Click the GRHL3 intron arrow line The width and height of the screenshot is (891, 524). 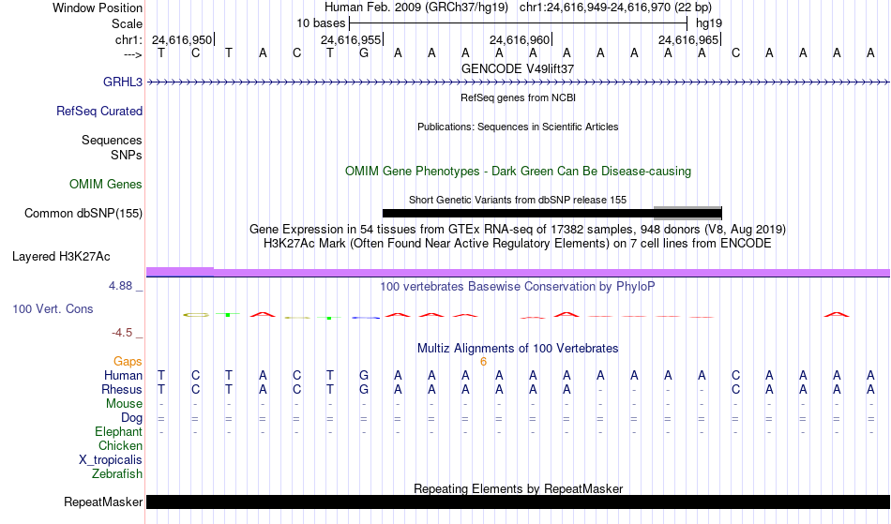pyautogui.click(x=519, y=82)
